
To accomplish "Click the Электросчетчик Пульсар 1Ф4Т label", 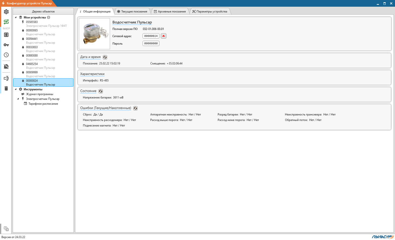I will [46, 26].
